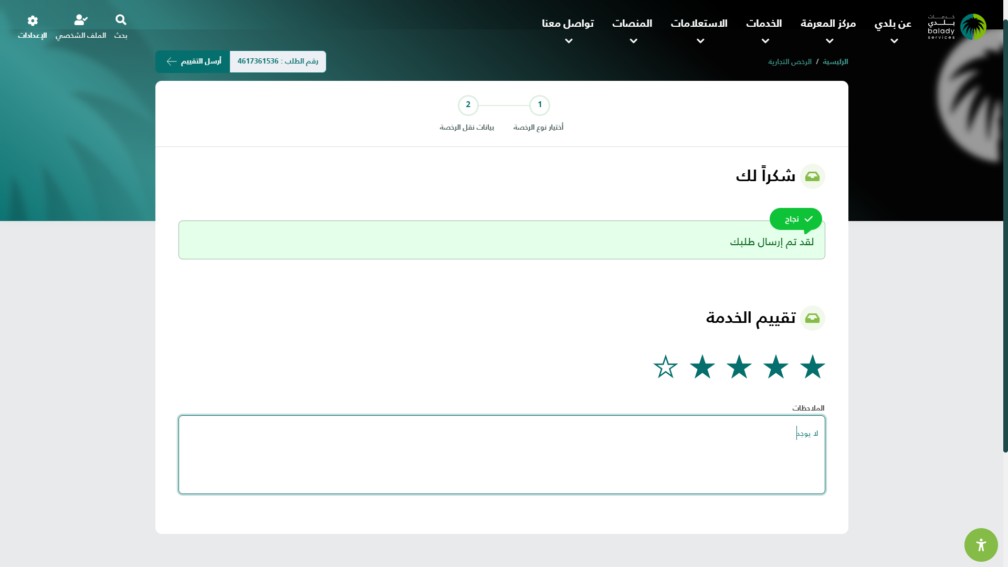
Task: Open the personal profile icon
Action: point(80,20)
